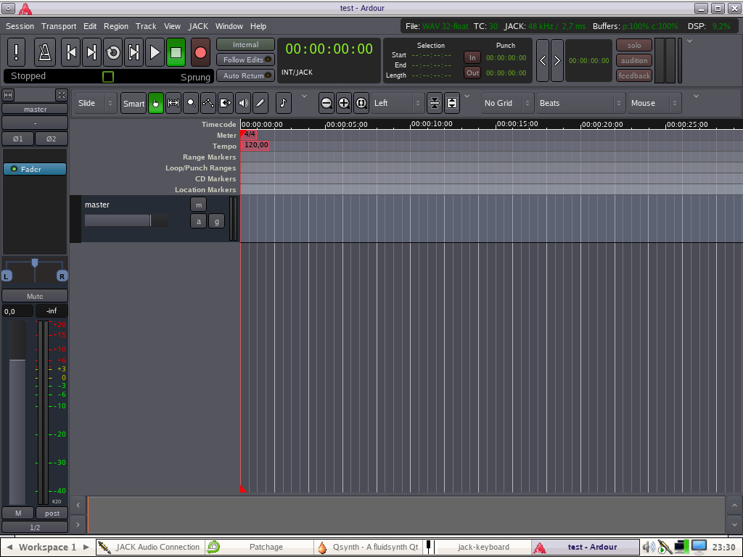Zoom out on the timeline
The height and width of the screenshot is (557, 743).
(x=327, y=103)
